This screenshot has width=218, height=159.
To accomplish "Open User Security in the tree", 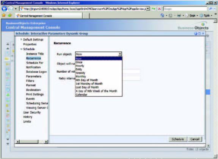I will (32, 112).
